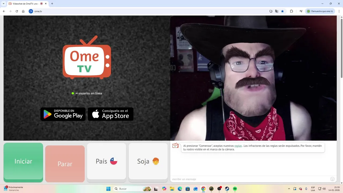Open the emoji picker smiley icon

[333, 179]
